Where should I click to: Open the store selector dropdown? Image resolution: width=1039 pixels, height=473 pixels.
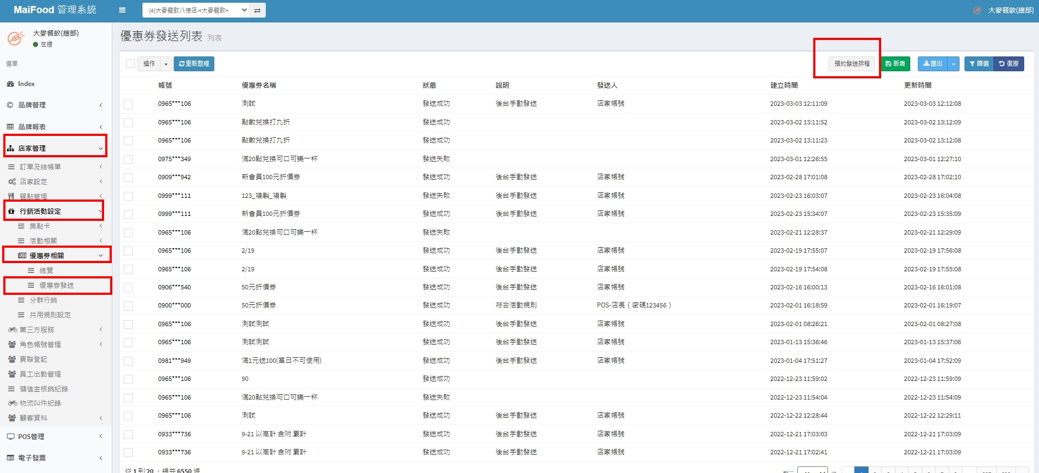point(197,10)
